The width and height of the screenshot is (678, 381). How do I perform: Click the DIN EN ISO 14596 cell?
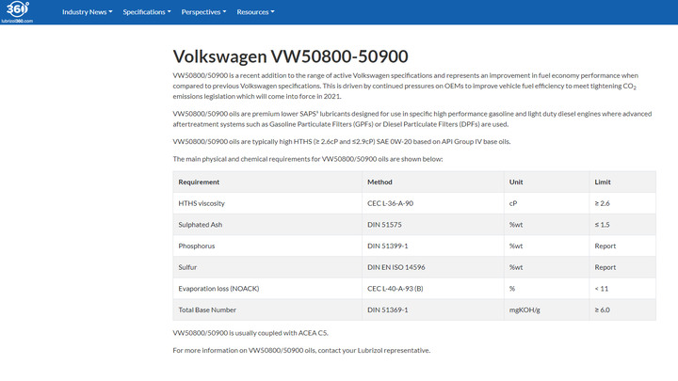(433, 267)
